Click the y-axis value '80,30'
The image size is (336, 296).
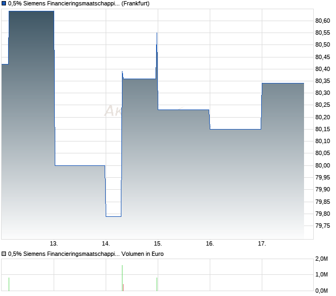click(x=322, y=93)
